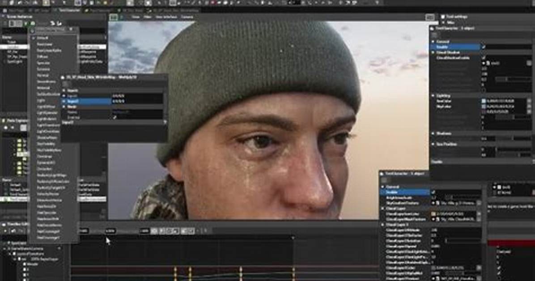
Task: Click the scene panel's green add icon
Action: pos(33,24)
